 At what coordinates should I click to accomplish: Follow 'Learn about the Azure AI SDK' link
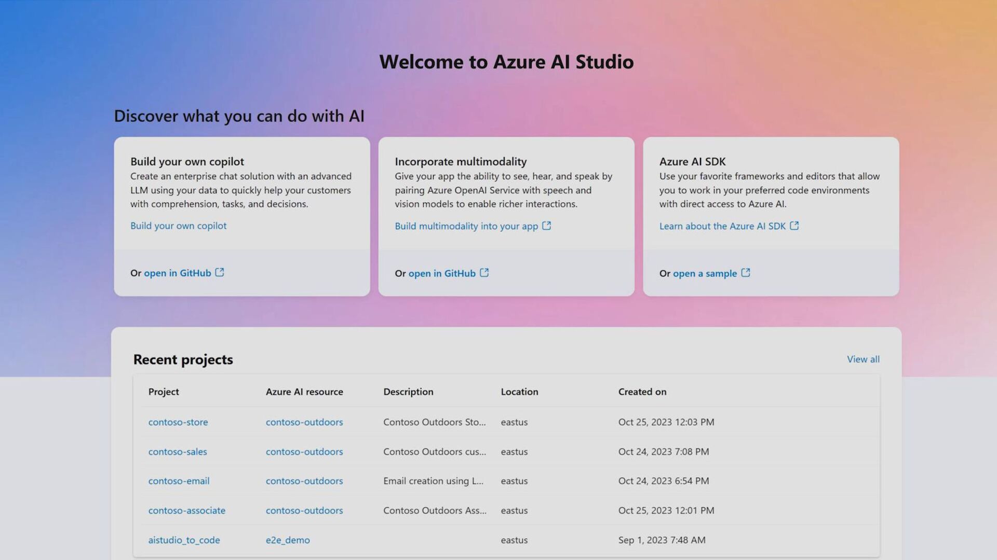pos(722,226)
